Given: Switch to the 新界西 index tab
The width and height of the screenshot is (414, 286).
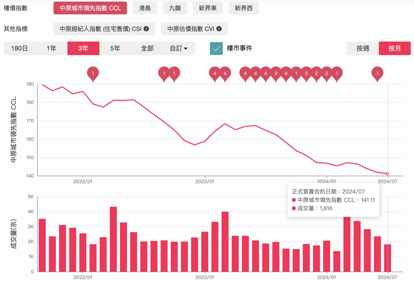Looking at the screenshot, I should pos(243,8).
